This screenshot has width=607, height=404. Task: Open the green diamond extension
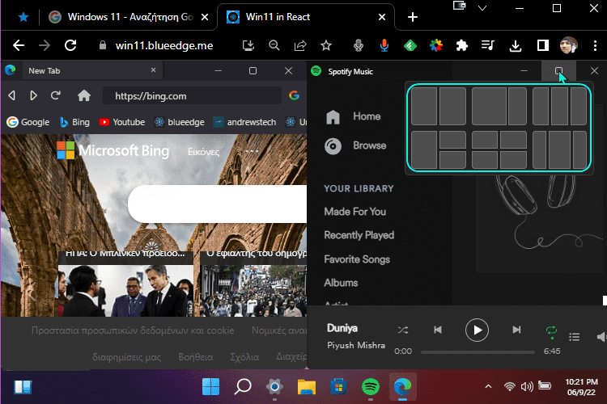pos(410,45)
